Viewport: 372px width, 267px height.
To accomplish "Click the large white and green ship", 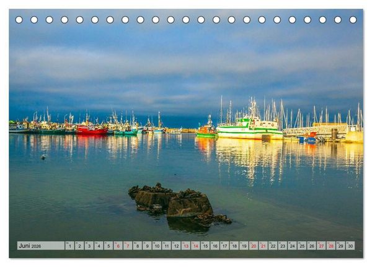I will 249,129.
